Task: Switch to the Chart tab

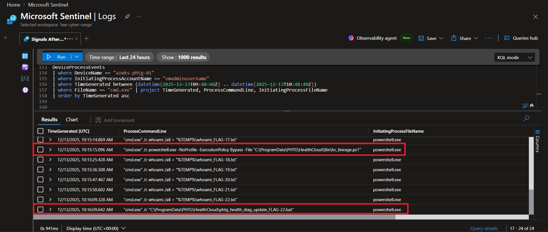Action: point(72,120)
